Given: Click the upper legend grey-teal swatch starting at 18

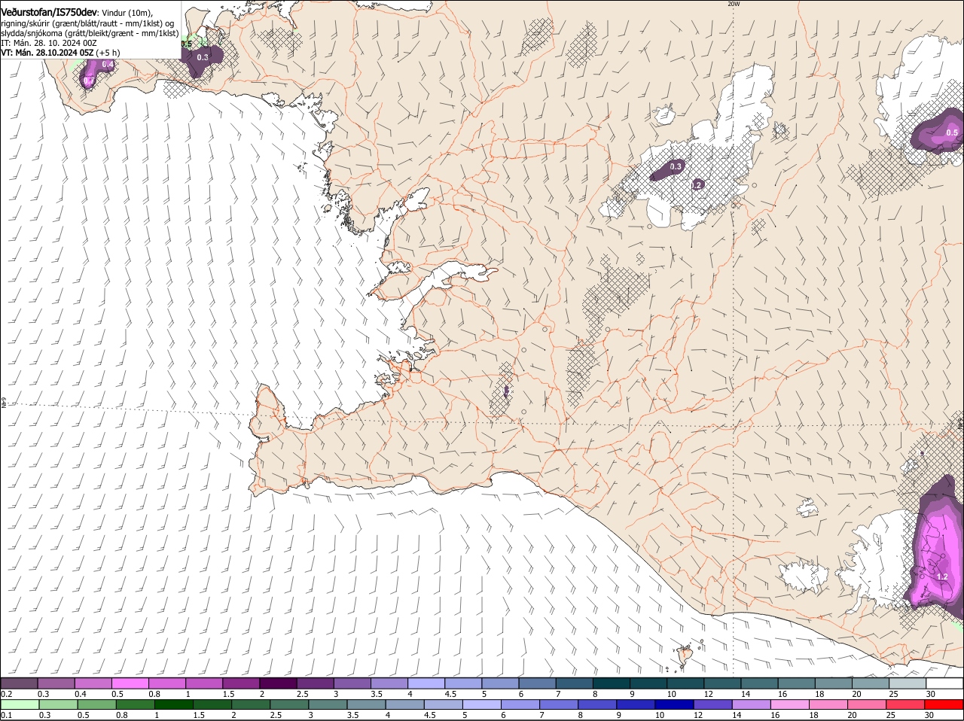Looking at the screenshot, I should click(x=834, y=683).
